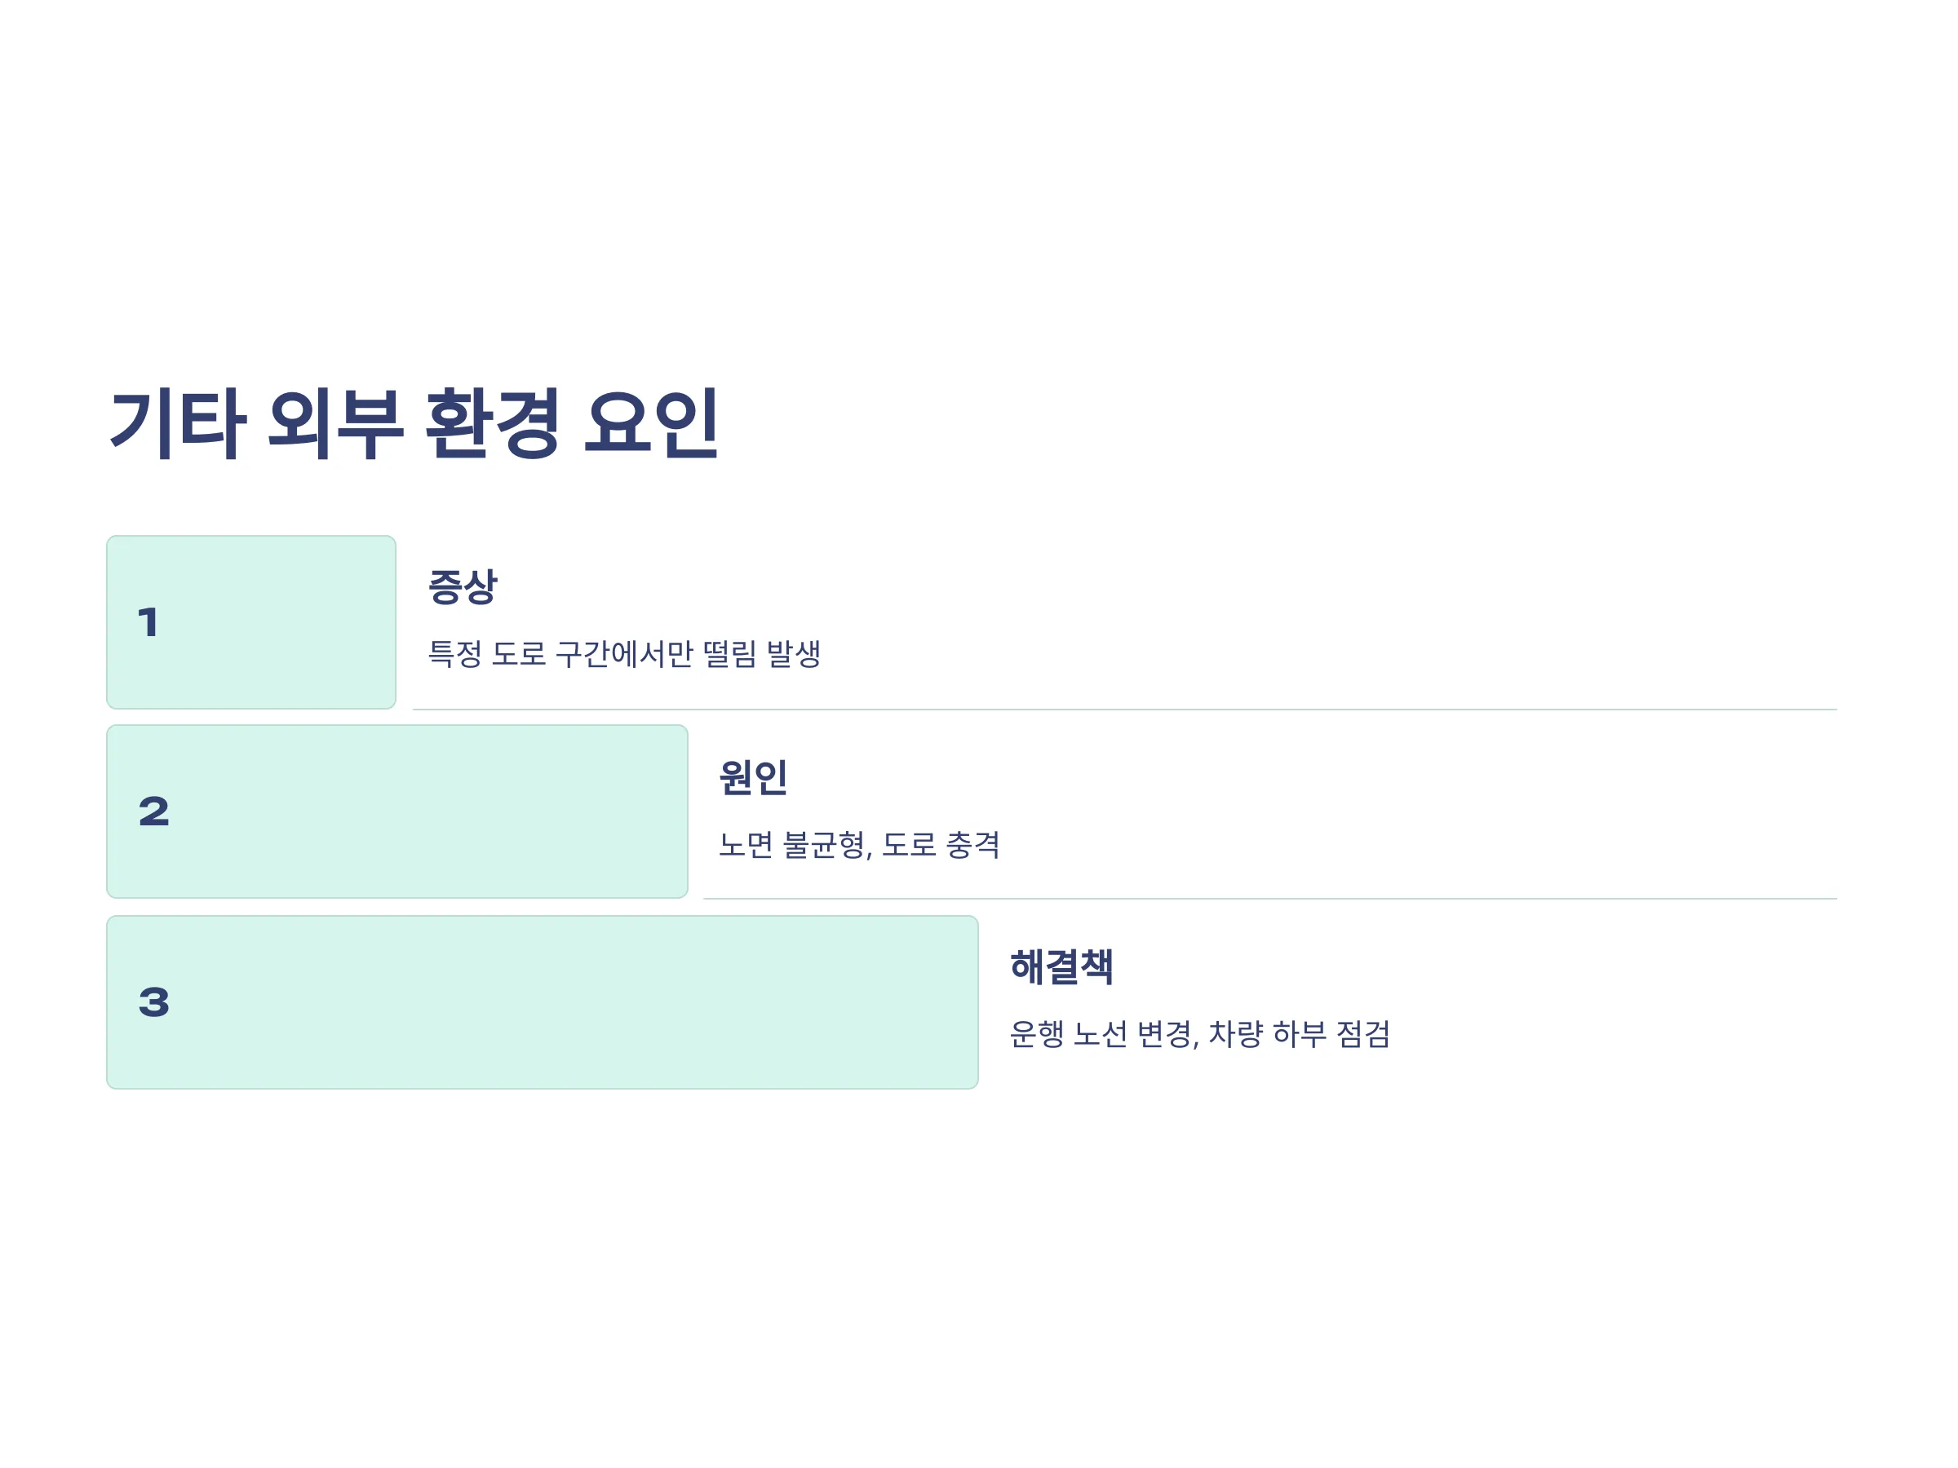Screen dimensions: 1958x1468
Task: Click text 운행 노선 변경, 차량 하부 점검
Action: point(1200,1033)
